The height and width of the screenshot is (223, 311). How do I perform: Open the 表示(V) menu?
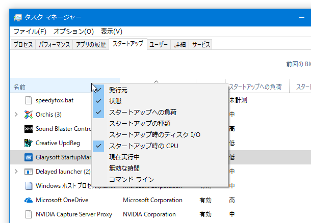pyautogui.click(x=112, y=32)
